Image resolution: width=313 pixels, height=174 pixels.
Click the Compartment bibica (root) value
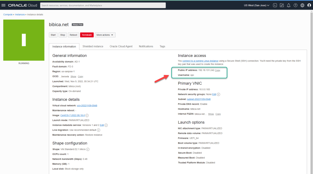click(75, 86)
